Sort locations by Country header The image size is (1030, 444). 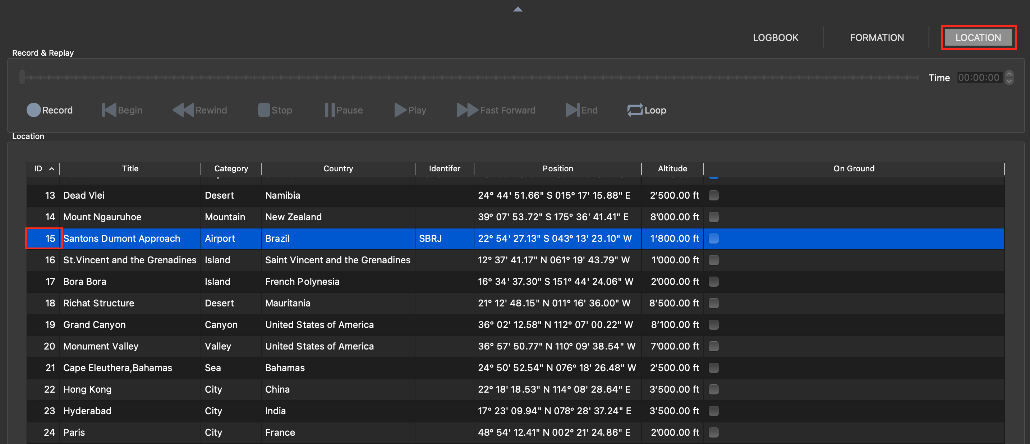tap(338, 168)
